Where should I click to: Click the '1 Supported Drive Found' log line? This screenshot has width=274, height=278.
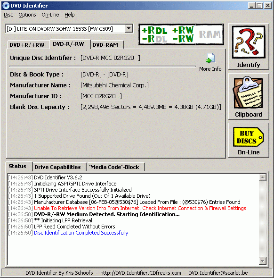pos(92,196)
